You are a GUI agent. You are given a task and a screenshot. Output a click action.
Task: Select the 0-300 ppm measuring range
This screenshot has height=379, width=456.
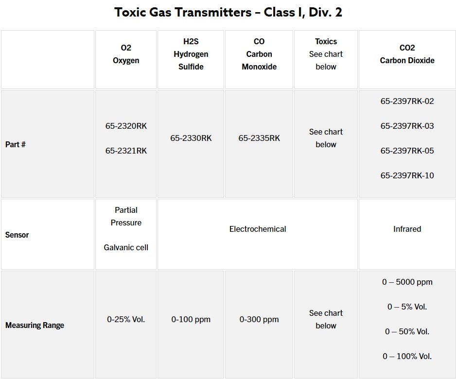click(x=259, y=319)
